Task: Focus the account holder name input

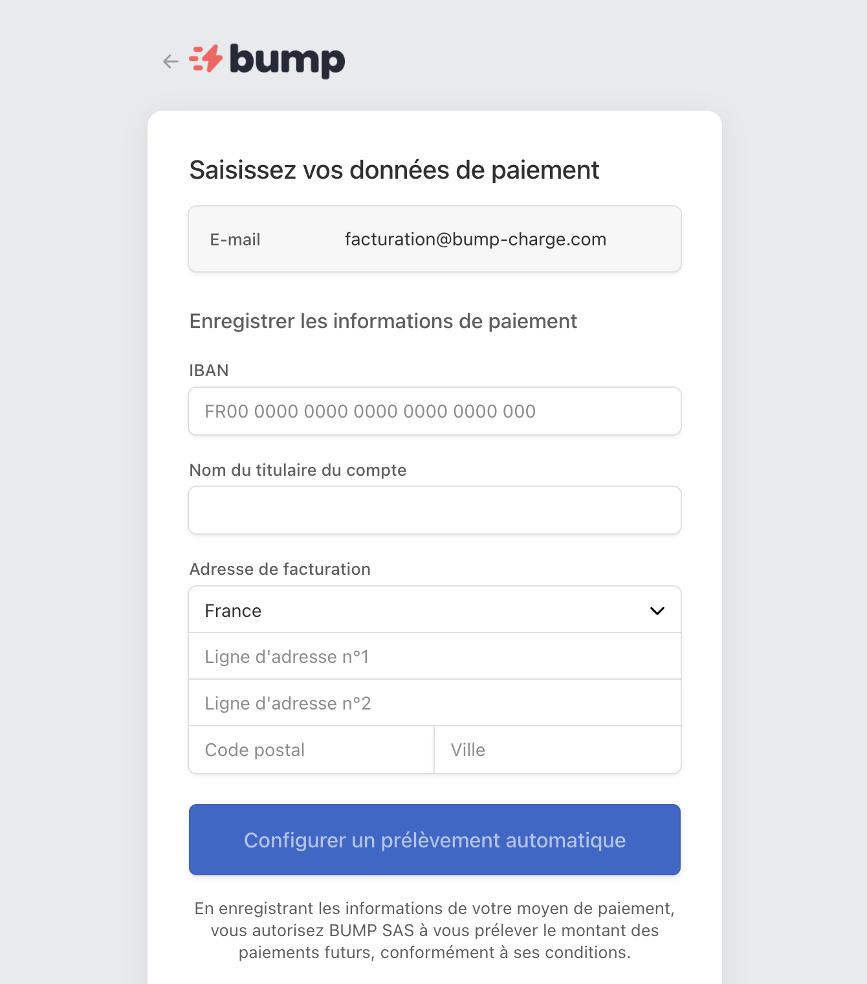Action: 434,511
